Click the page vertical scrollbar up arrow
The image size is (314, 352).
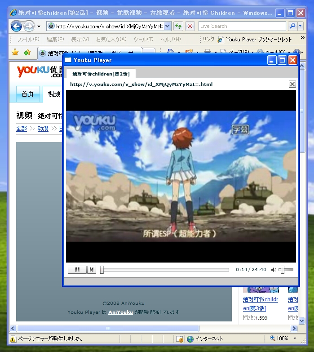(x=302, y=66)
